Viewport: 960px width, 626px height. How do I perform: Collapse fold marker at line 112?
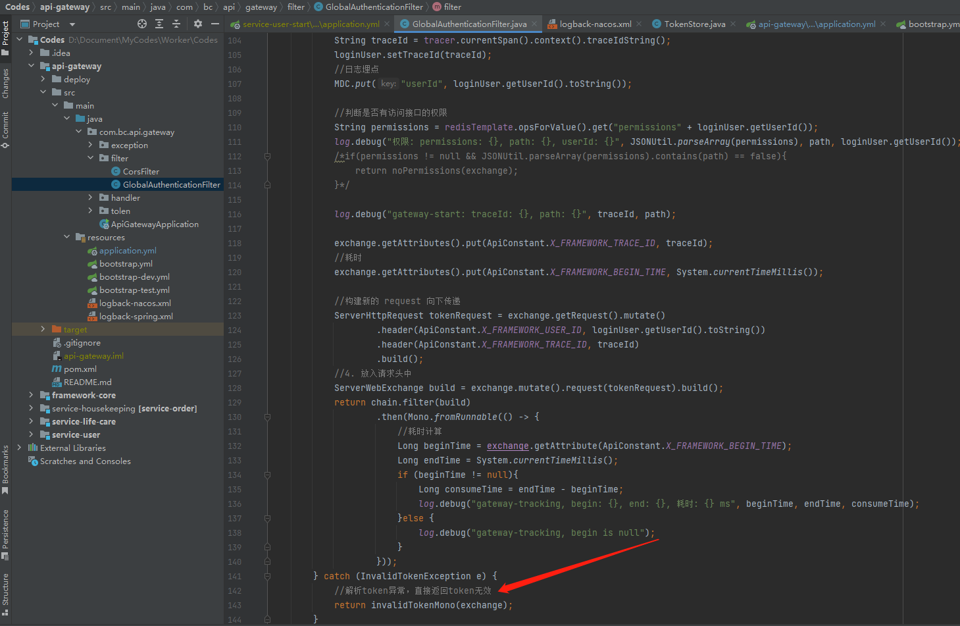[267, 157]
